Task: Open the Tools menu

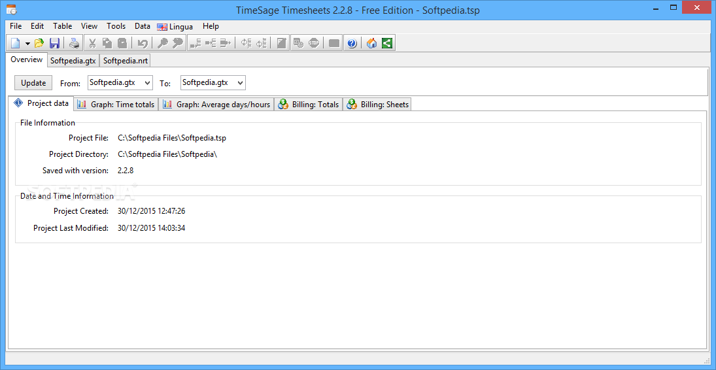Action: point(116,26)
